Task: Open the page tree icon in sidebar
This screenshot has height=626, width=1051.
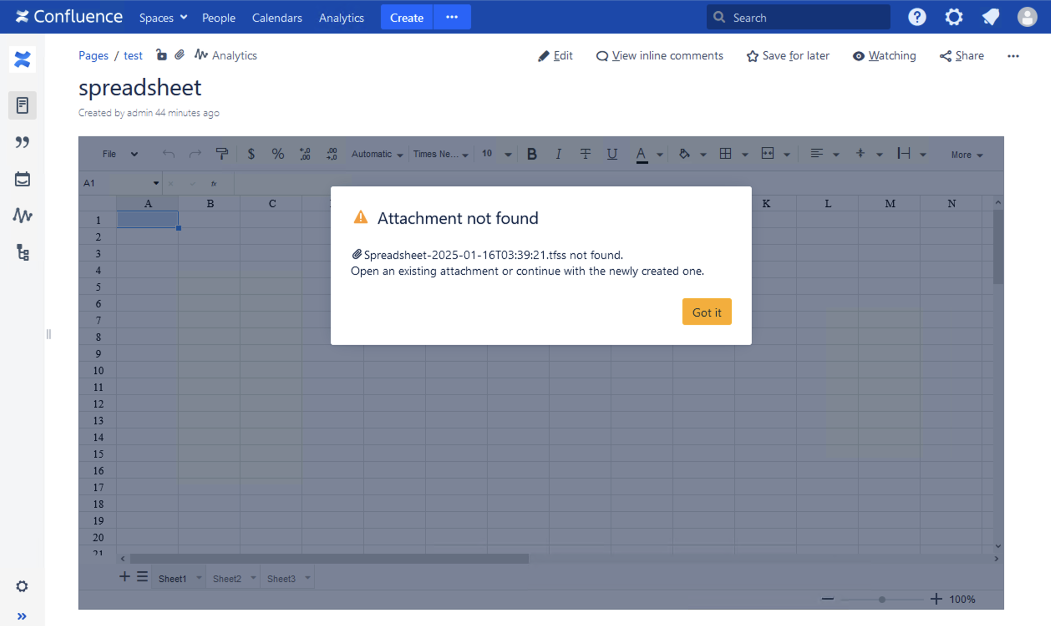Action: click(22, 252)
